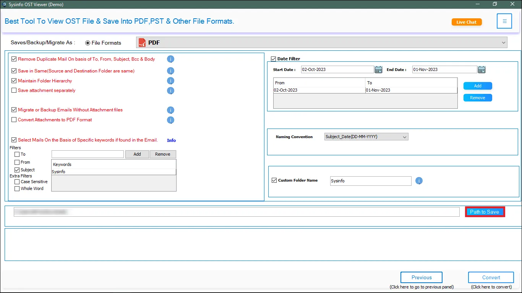Click the Path to Save button

tap(485, 212)
